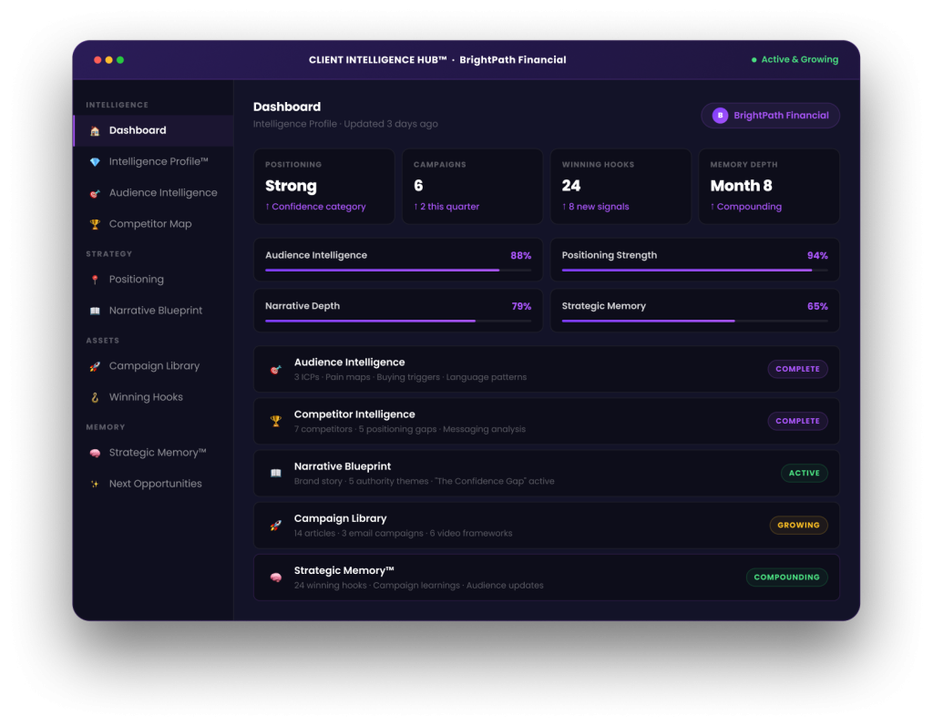Click the sparkle icon beside Next Opportunities

[x=95, y=485]
